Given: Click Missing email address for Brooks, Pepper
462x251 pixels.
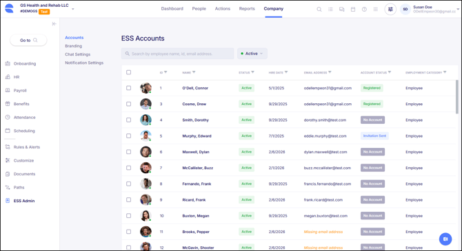Looking at the screenshot, I should pos(323,232).
